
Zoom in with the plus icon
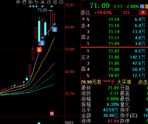click(55, 2)
